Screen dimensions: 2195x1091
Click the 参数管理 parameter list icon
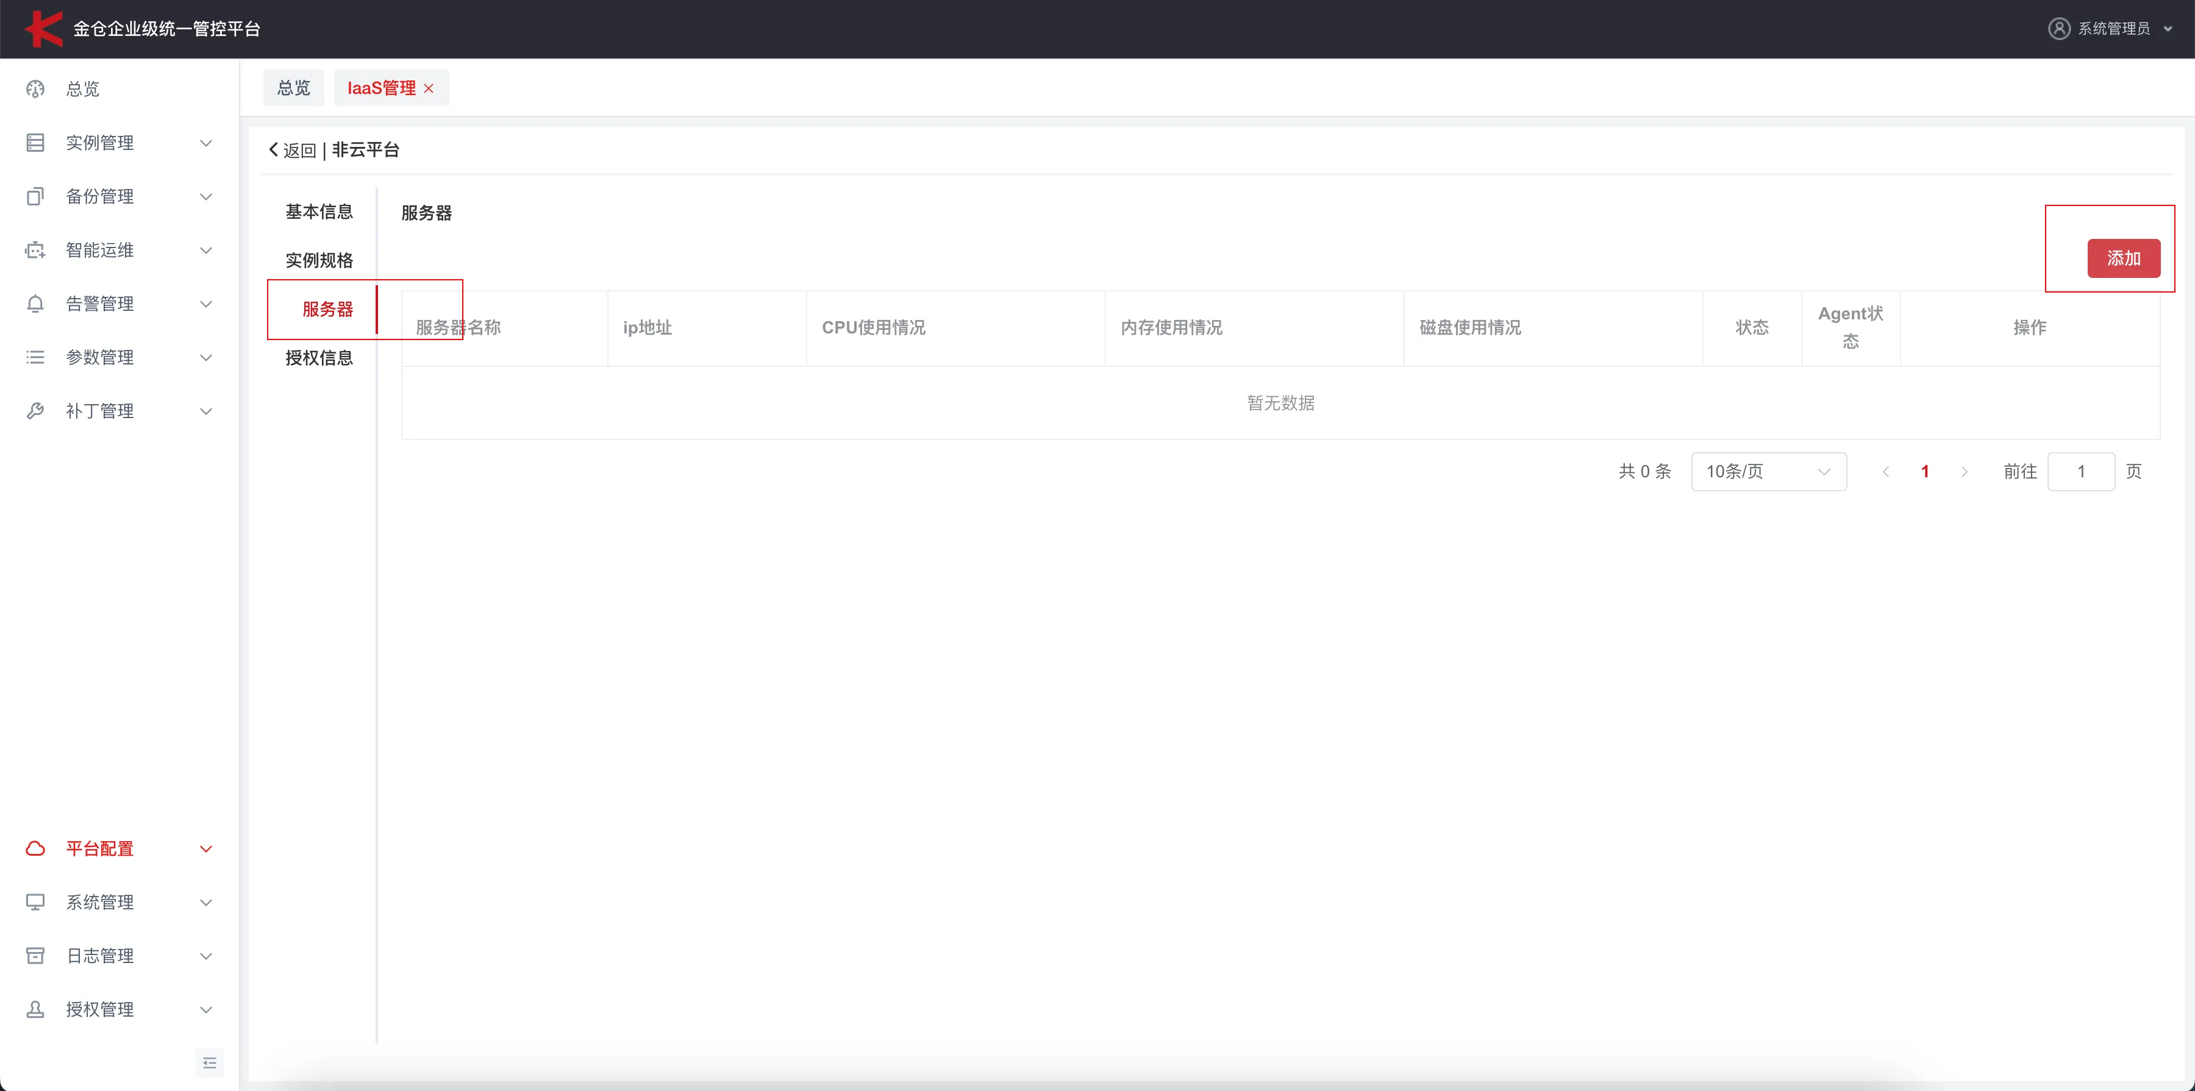(34, 357)
